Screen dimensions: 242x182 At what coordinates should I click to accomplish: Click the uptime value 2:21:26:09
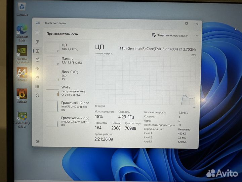pyautogui.click(x=104, y=139)
